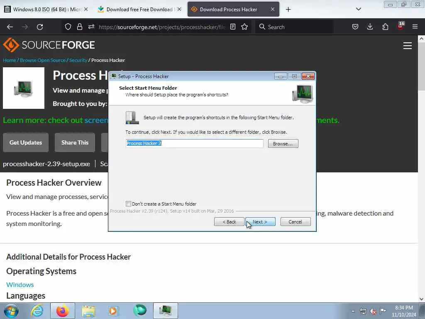Click the Firefox taskbar icon
The height and width of the screenshot is (319, 425).
(x=63, y=311)
